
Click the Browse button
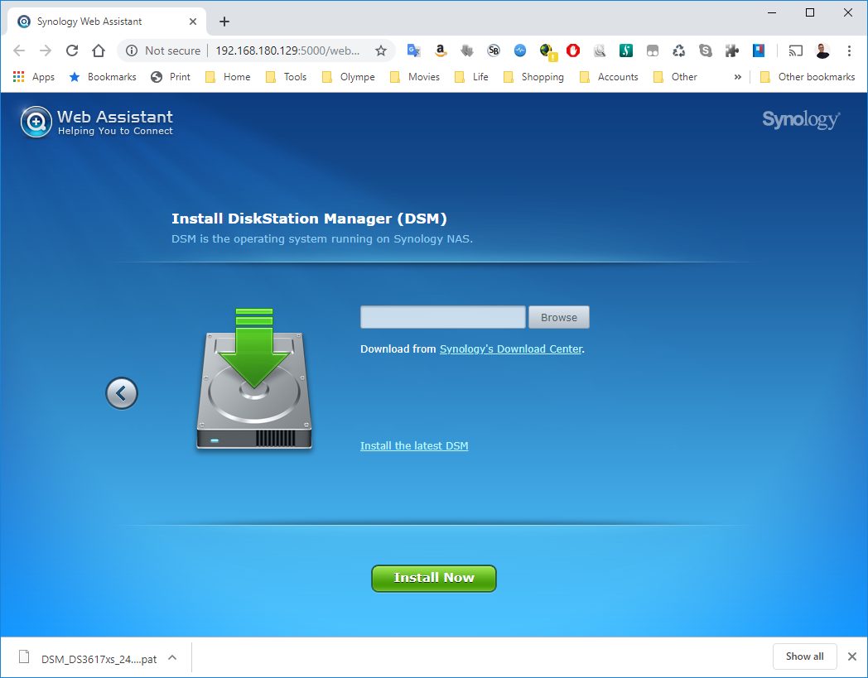coord(558,317)
